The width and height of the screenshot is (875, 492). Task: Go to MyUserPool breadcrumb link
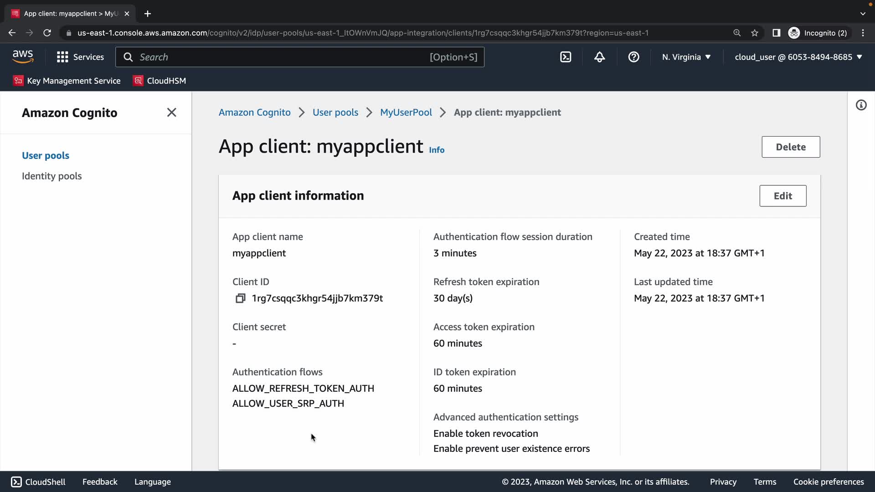(x=406, y=113)
